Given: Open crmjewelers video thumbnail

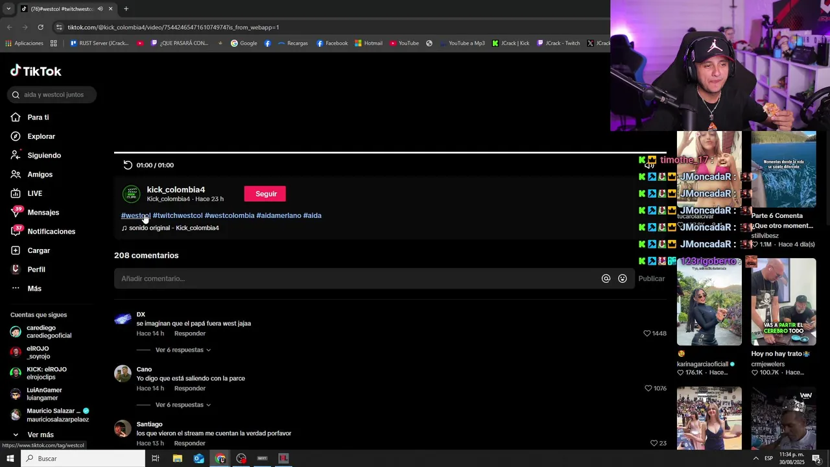Looking at the screenshot, I should (784, 302).
